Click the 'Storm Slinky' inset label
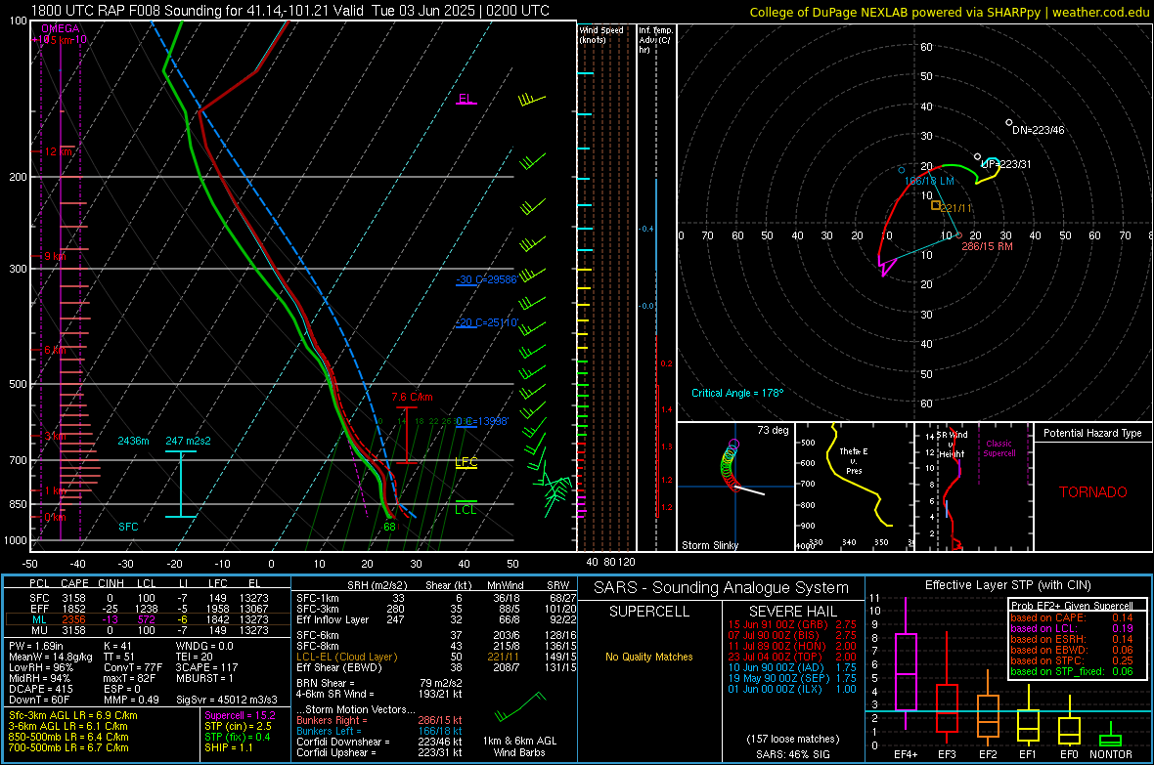The image size is (1154, 765). coord(709,545)
